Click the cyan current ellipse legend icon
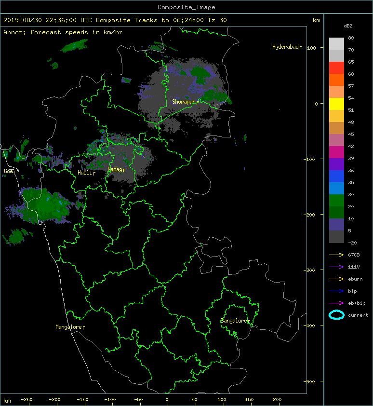The height and width of the screenshot is (406, 373). pos(336,315)
